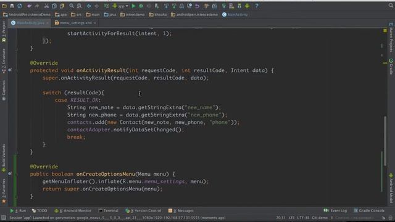Open the Event Log panel
Image resolution: width=395 pixels, height=222 pixels.
coord(335,210)
